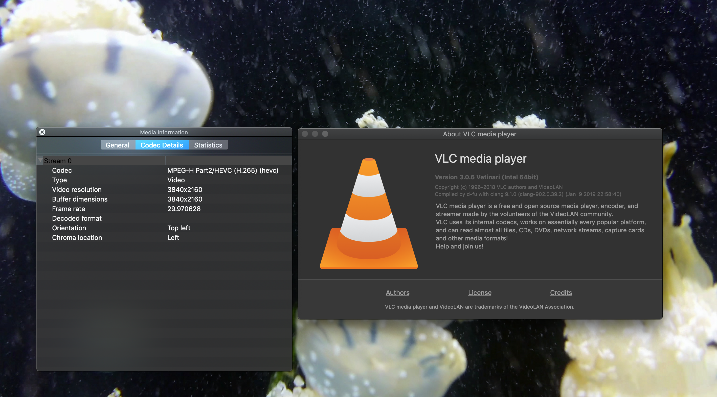This screenshot has width=717, height=397.
Task: Close the Media Information panel
Action: 42,132
